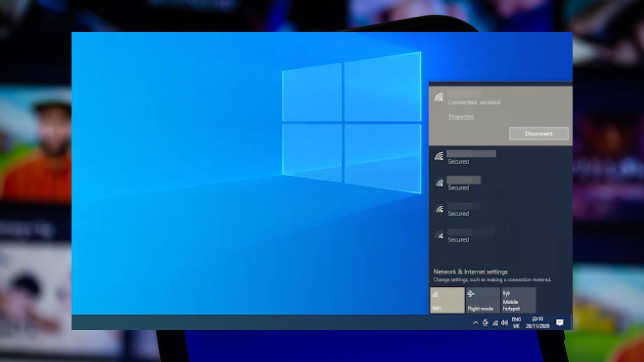Open Properties of the connected network
This screenshot has width=644, height=362.
pyautogui.click(x=461, y=117)
